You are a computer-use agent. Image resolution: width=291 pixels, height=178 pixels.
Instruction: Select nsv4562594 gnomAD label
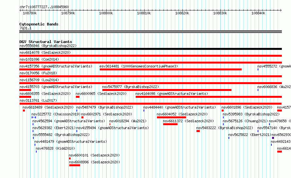click(69, 121)
